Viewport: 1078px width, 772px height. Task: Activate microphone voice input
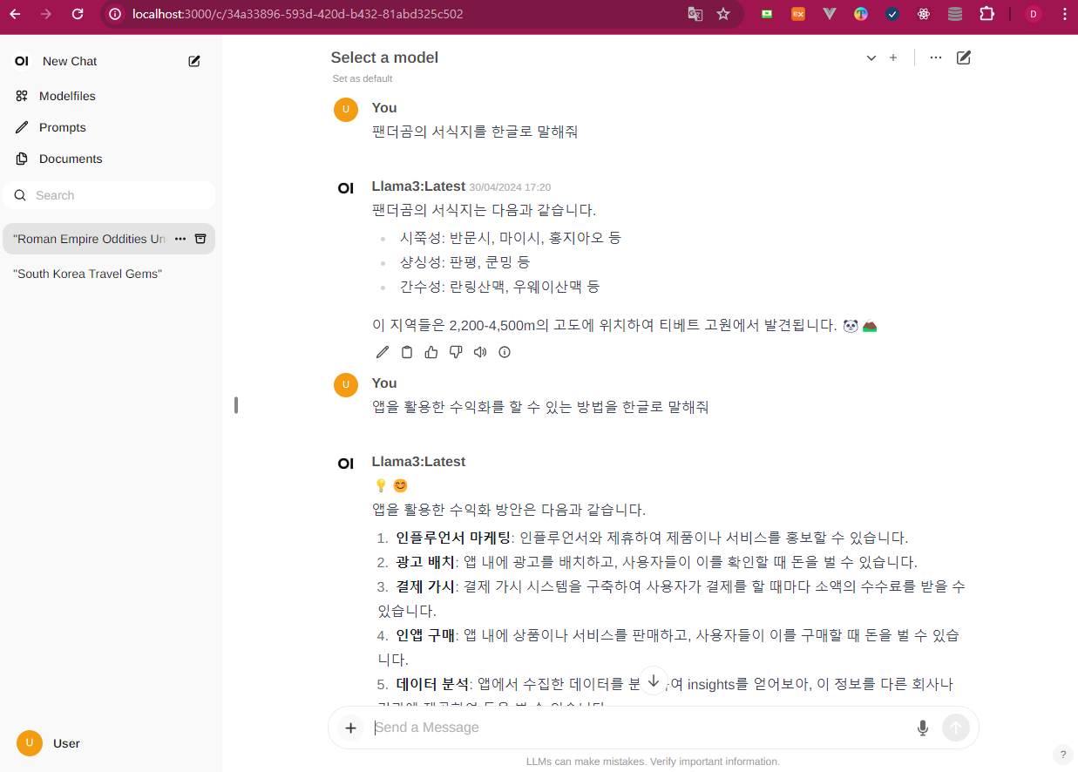click(x=923, y=728)
